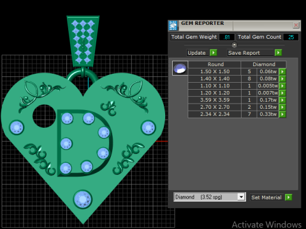
Task: Select the circular hole in the heart pendant
Action: tap(44, 116)
